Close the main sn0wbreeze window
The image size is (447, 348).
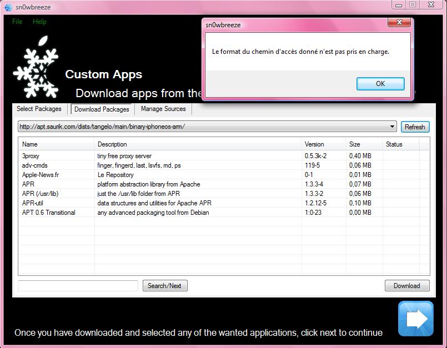[431, 5]
